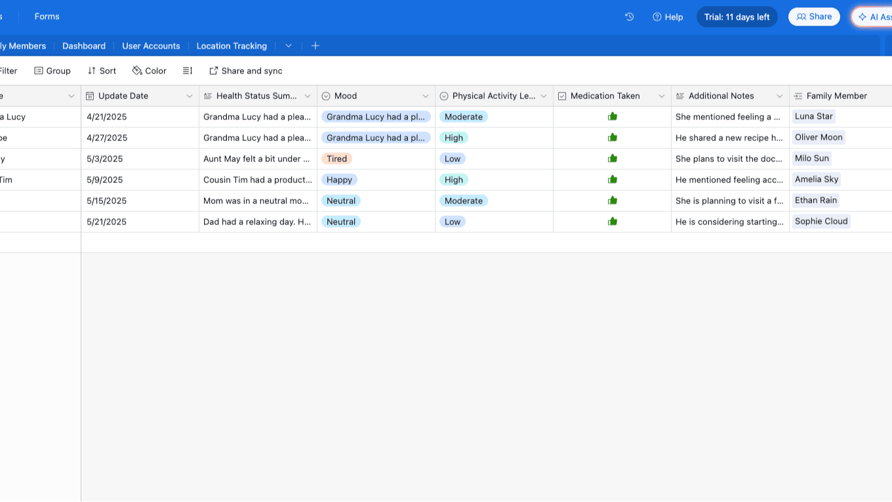Click the Ethan Rain linked record chip

tap(816, 200)
